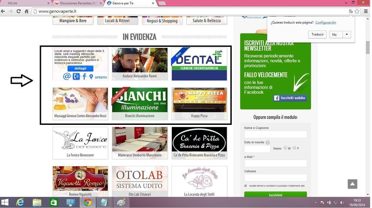Open the Salute & Bellezza category
The image size is (372, 208).
tap(207, 20)
